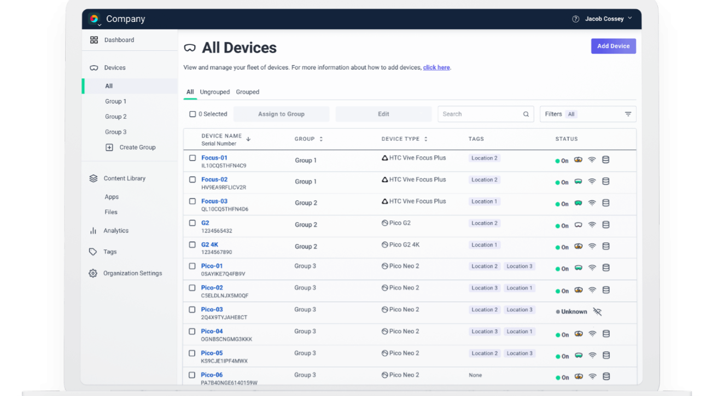Click the Create Group plus icon
The image size is (717, 396).
[x=109, y=148]
